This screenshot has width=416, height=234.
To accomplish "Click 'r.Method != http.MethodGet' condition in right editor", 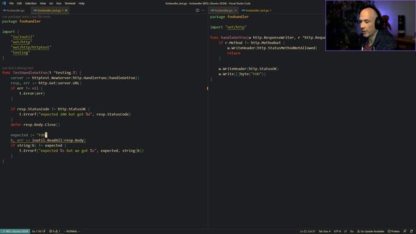I will [253, 43].
